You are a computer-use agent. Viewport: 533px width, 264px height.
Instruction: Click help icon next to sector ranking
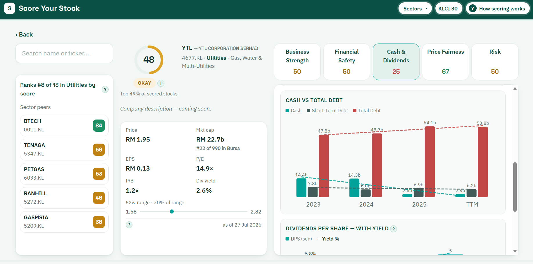105,89
